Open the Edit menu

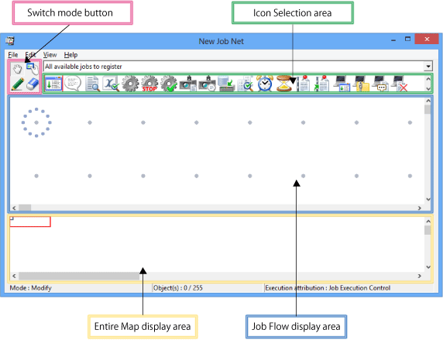(30, 55)
